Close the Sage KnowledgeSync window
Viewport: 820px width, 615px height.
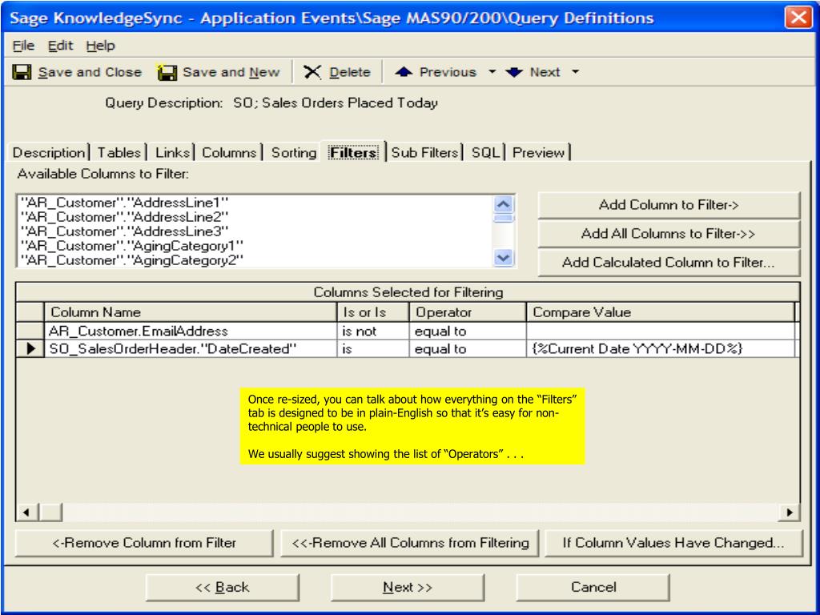pos(798,18)
